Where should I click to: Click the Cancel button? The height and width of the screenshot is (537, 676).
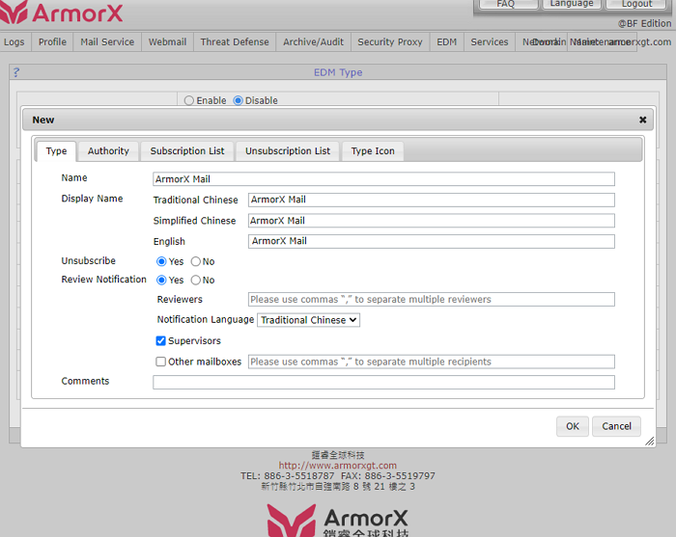pos(617,426)
